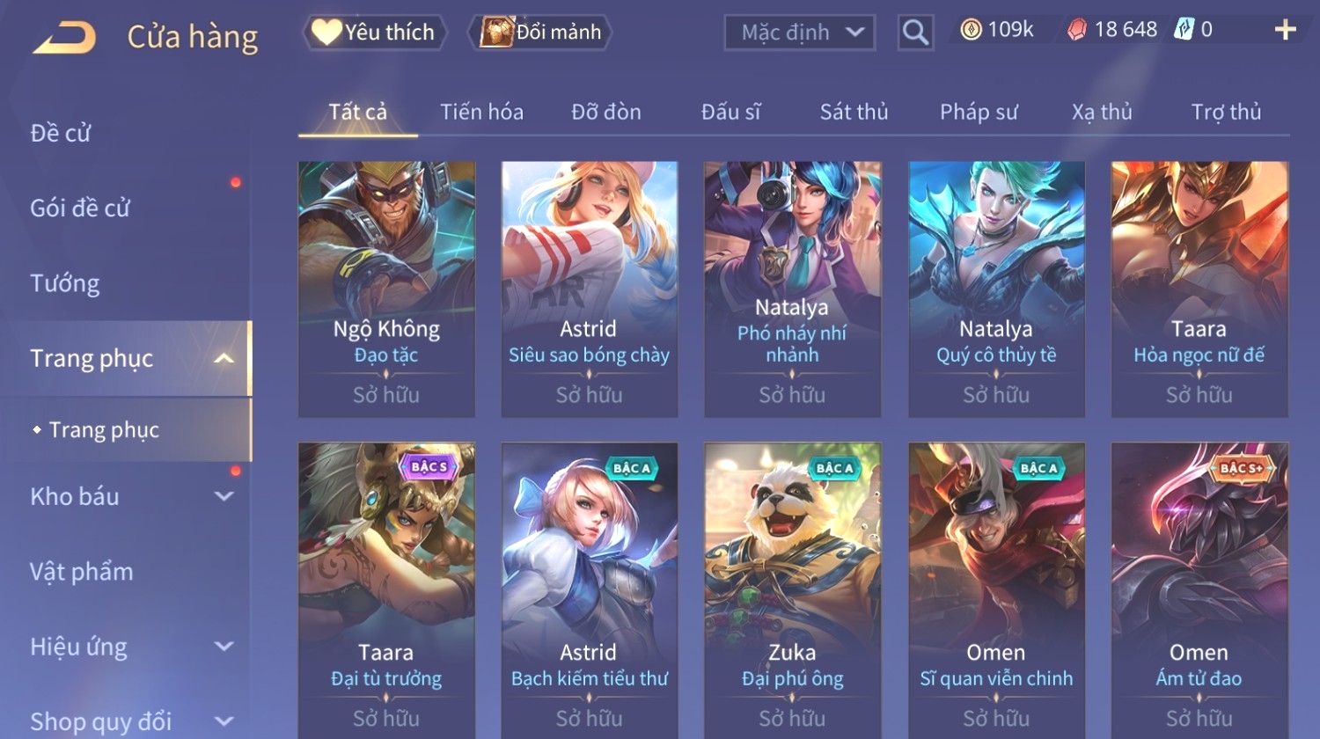
Task: Click the gold coin 109k icon
Action: click(x=971, y=30)
